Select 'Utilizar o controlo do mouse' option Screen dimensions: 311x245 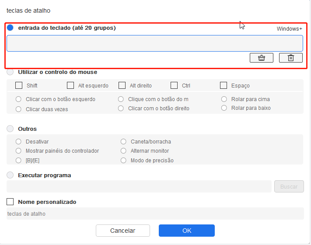pyautogui.click(x=10, y=72)
